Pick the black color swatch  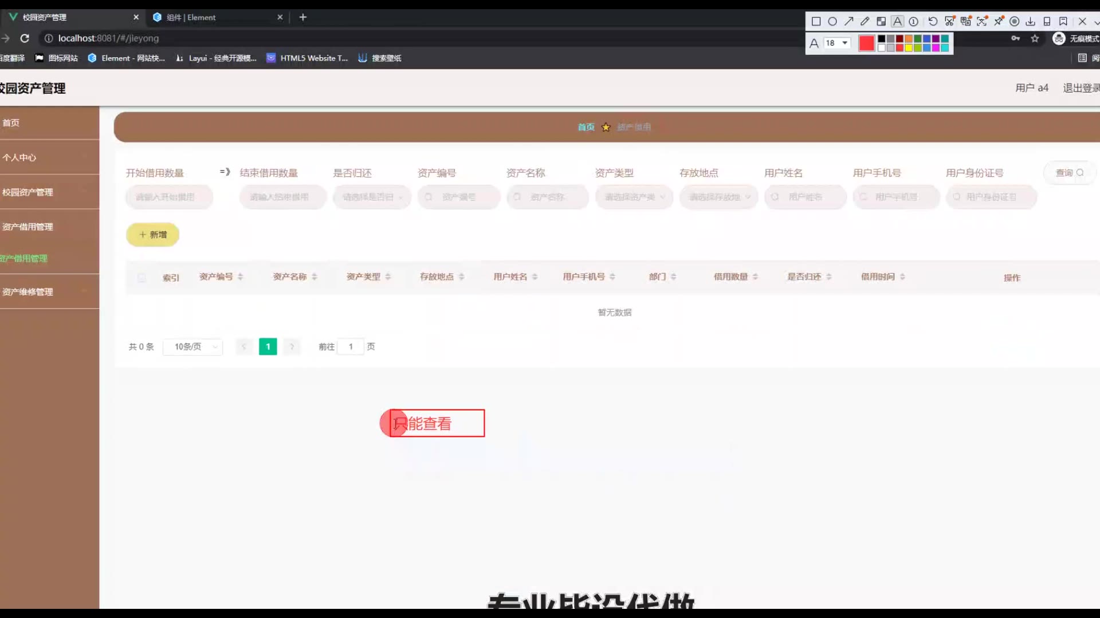(x=882, y=39)
